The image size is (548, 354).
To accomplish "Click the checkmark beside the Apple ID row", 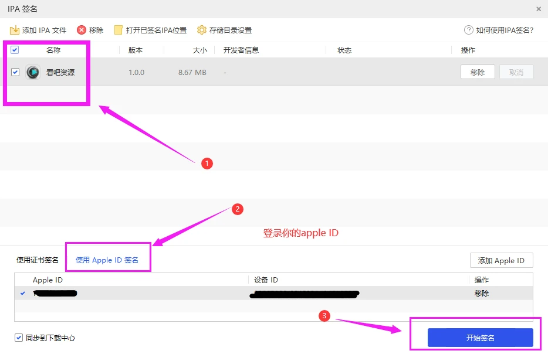I will click(23, 293).
